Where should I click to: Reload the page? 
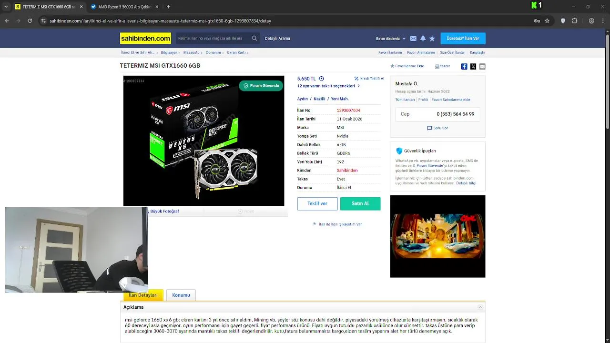(30, 21)
